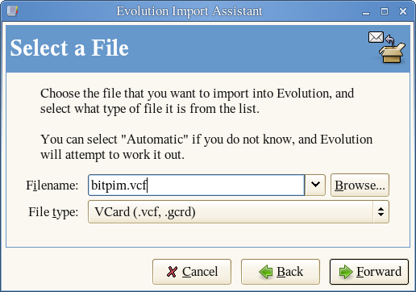The height and width of the screenshot is (292, 416).
Task: Go Back to previous assistant page
Action: click(x=281, y=272)
